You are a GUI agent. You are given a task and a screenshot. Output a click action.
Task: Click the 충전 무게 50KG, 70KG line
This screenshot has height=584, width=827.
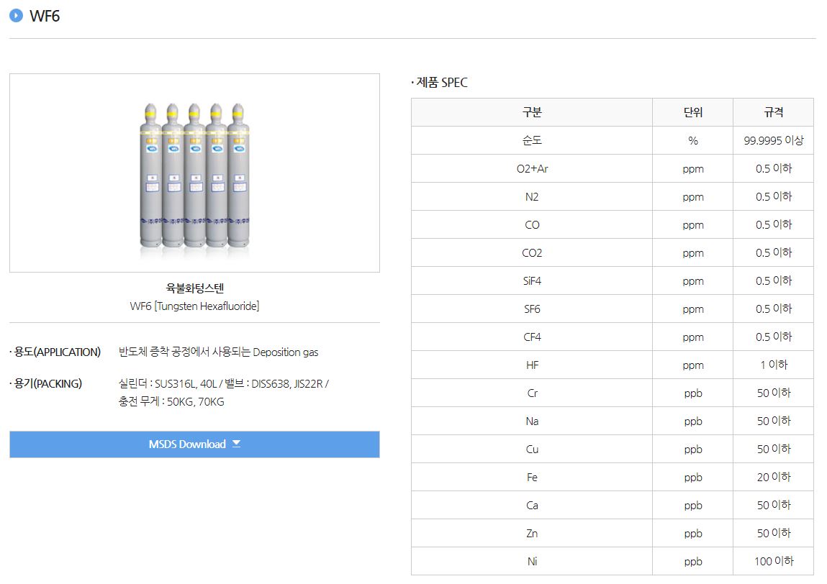(x=171, y=401)
